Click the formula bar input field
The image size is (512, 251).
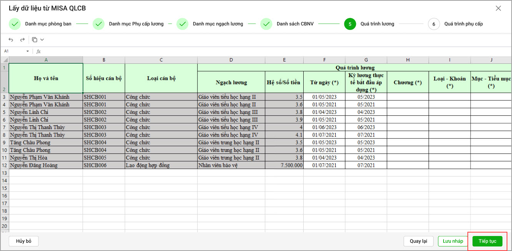coord(269,51)
